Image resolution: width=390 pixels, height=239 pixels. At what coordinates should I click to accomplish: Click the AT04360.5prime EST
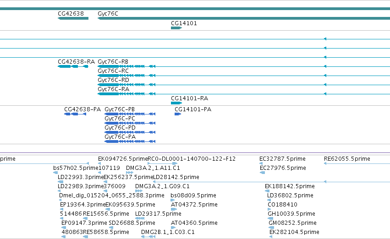(173, 228)
